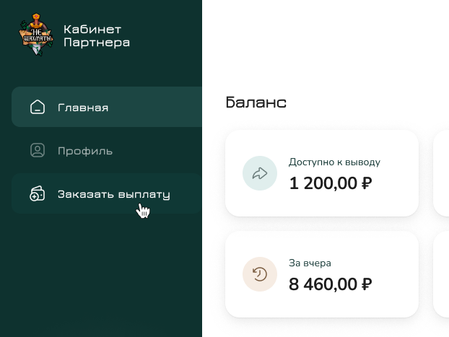The image size is (449, 337).
Task: Click the cut-off card right of За вчера
Action: pos(441,274)
